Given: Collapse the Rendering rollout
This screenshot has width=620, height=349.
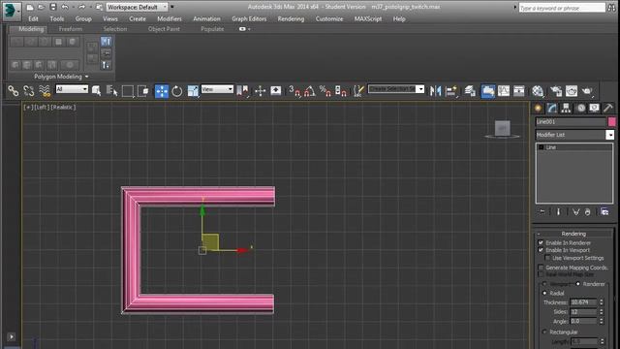Looking at the screenshot, I should click(x=573, y=234).
